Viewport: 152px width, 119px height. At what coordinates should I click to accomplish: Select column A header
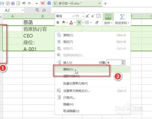(x=13, y=16)
